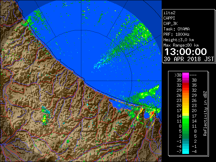Click the '-7' legend label
The image size is (216, 162).
pos(179,151)
